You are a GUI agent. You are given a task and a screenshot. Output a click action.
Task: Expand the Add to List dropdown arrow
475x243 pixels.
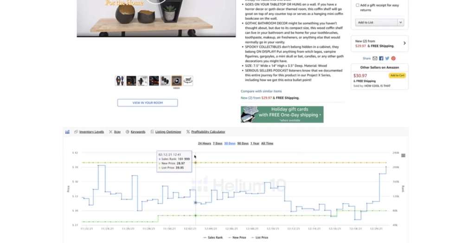[x=400, y=22]
